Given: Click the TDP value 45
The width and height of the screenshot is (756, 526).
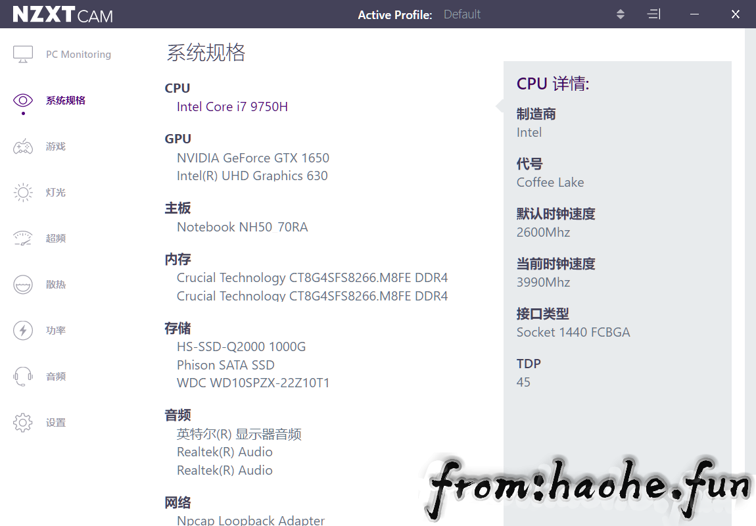Looking at the screenshot, I should tap(523, 382).
